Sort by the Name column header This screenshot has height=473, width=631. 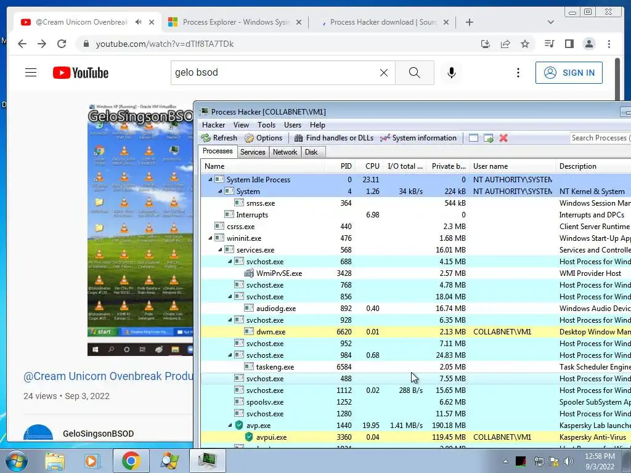pyautogui.click(x=264, y=166)
